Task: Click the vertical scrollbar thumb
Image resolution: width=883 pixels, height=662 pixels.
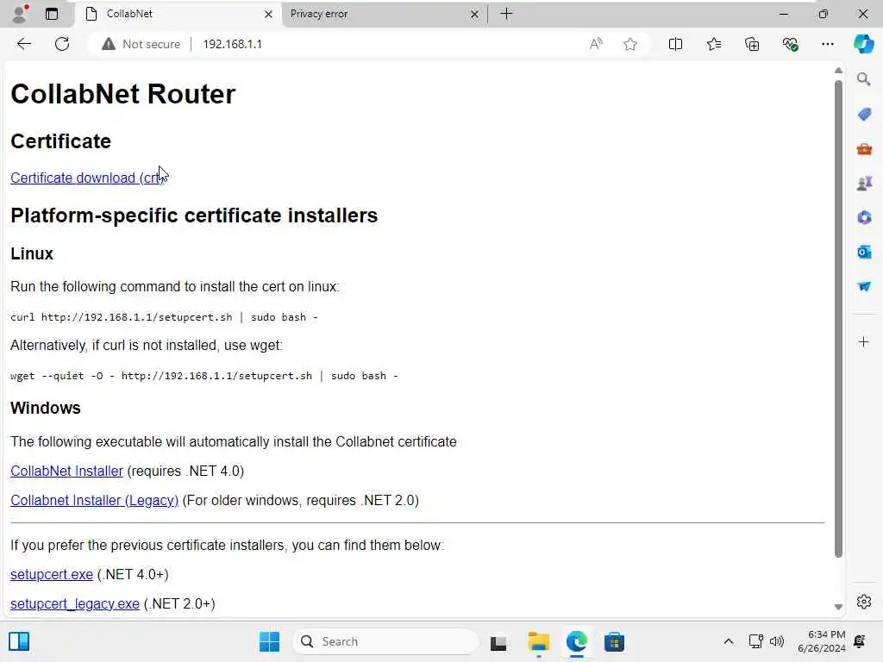Action: [x=838, y=319]
